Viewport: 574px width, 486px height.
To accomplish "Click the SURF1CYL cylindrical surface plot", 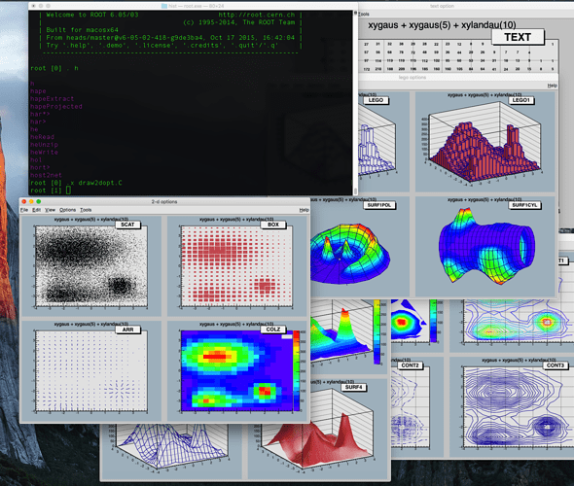I will (x=485, y=247).
